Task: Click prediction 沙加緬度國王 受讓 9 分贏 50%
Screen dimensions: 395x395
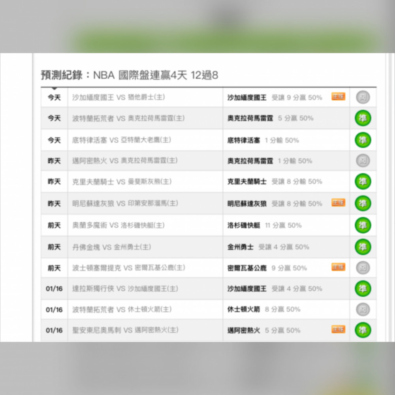Action: [x=275, y=98]
